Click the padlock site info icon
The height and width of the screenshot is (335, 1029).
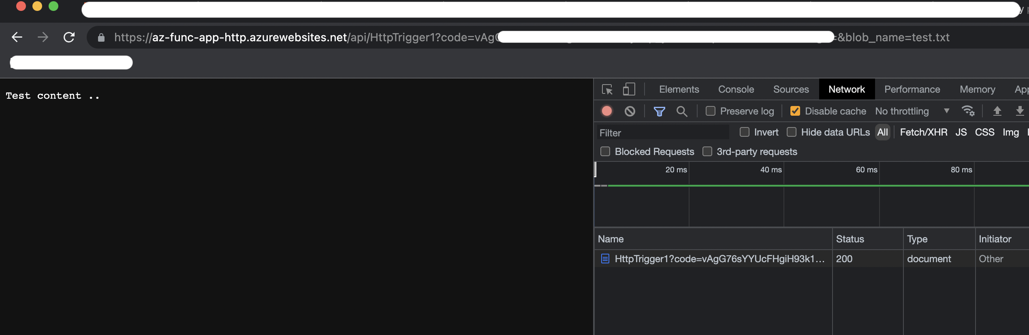(101, 38)
